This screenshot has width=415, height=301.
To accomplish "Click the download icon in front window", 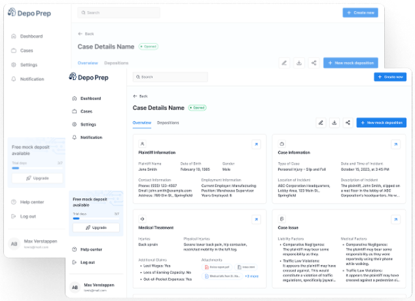I will point(334,122).
